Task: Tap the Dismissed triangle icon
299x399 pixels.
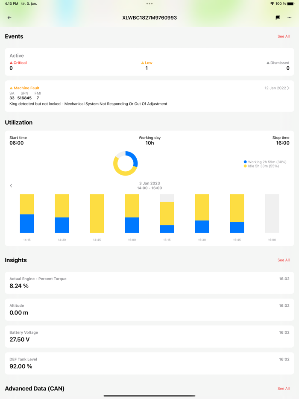Action: 268,63
